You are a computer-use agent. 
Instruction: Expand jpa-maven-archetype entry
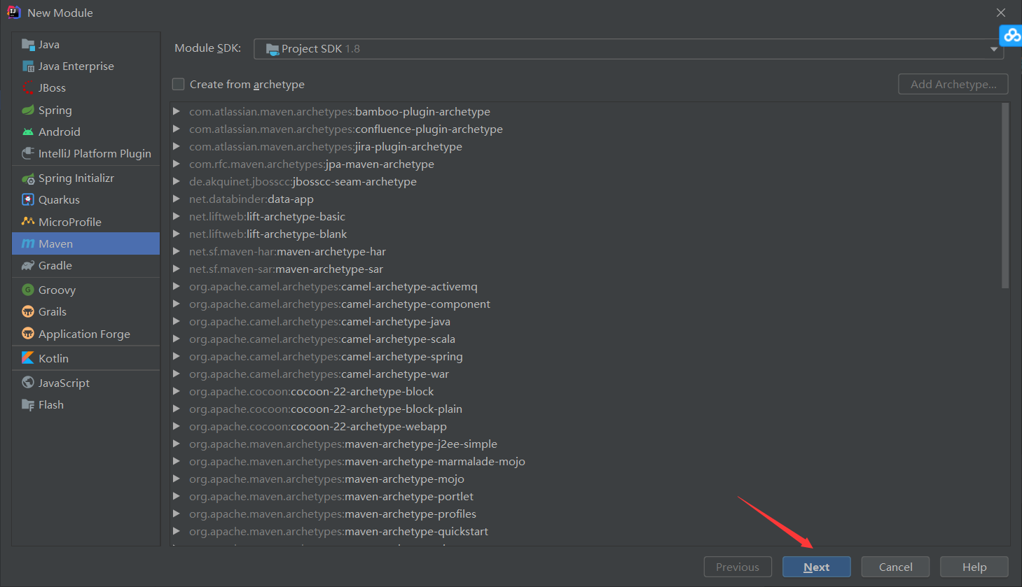click(177, 164)
